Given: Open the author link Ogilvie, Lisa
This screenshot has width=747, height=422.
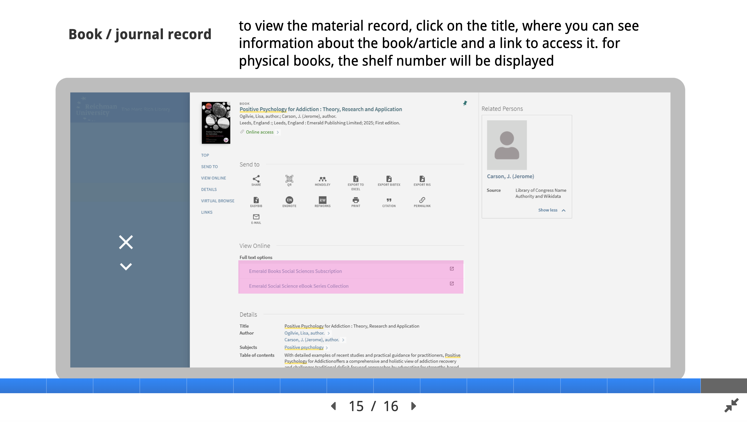Looking at the screenshot, I should 304,333.
